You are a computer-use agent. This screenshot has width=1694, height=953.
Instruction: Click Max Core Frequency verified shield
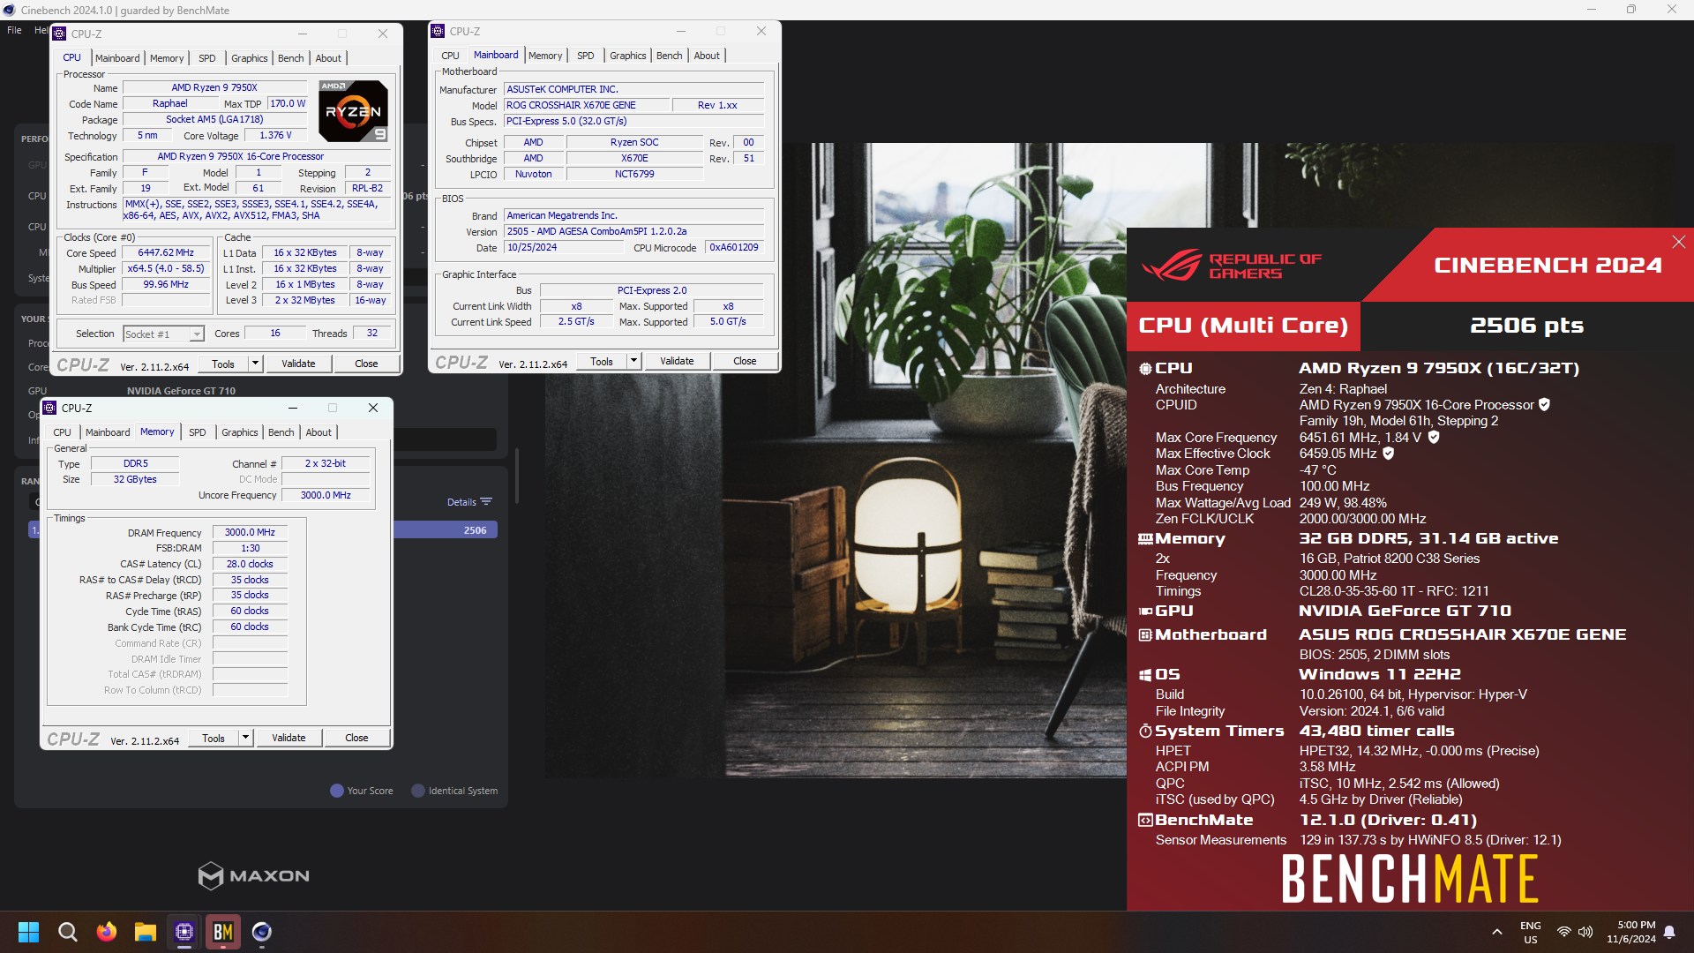pyautogui.click(x=1434, y=437)
